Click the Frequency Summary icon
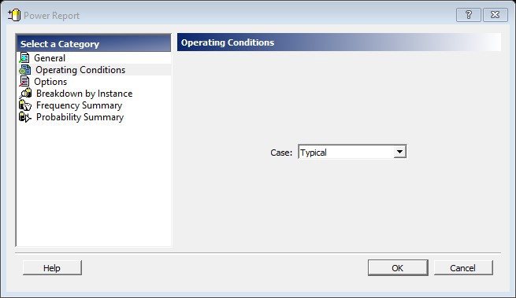Viewport: 516px width, 298px height. (25, 105)
